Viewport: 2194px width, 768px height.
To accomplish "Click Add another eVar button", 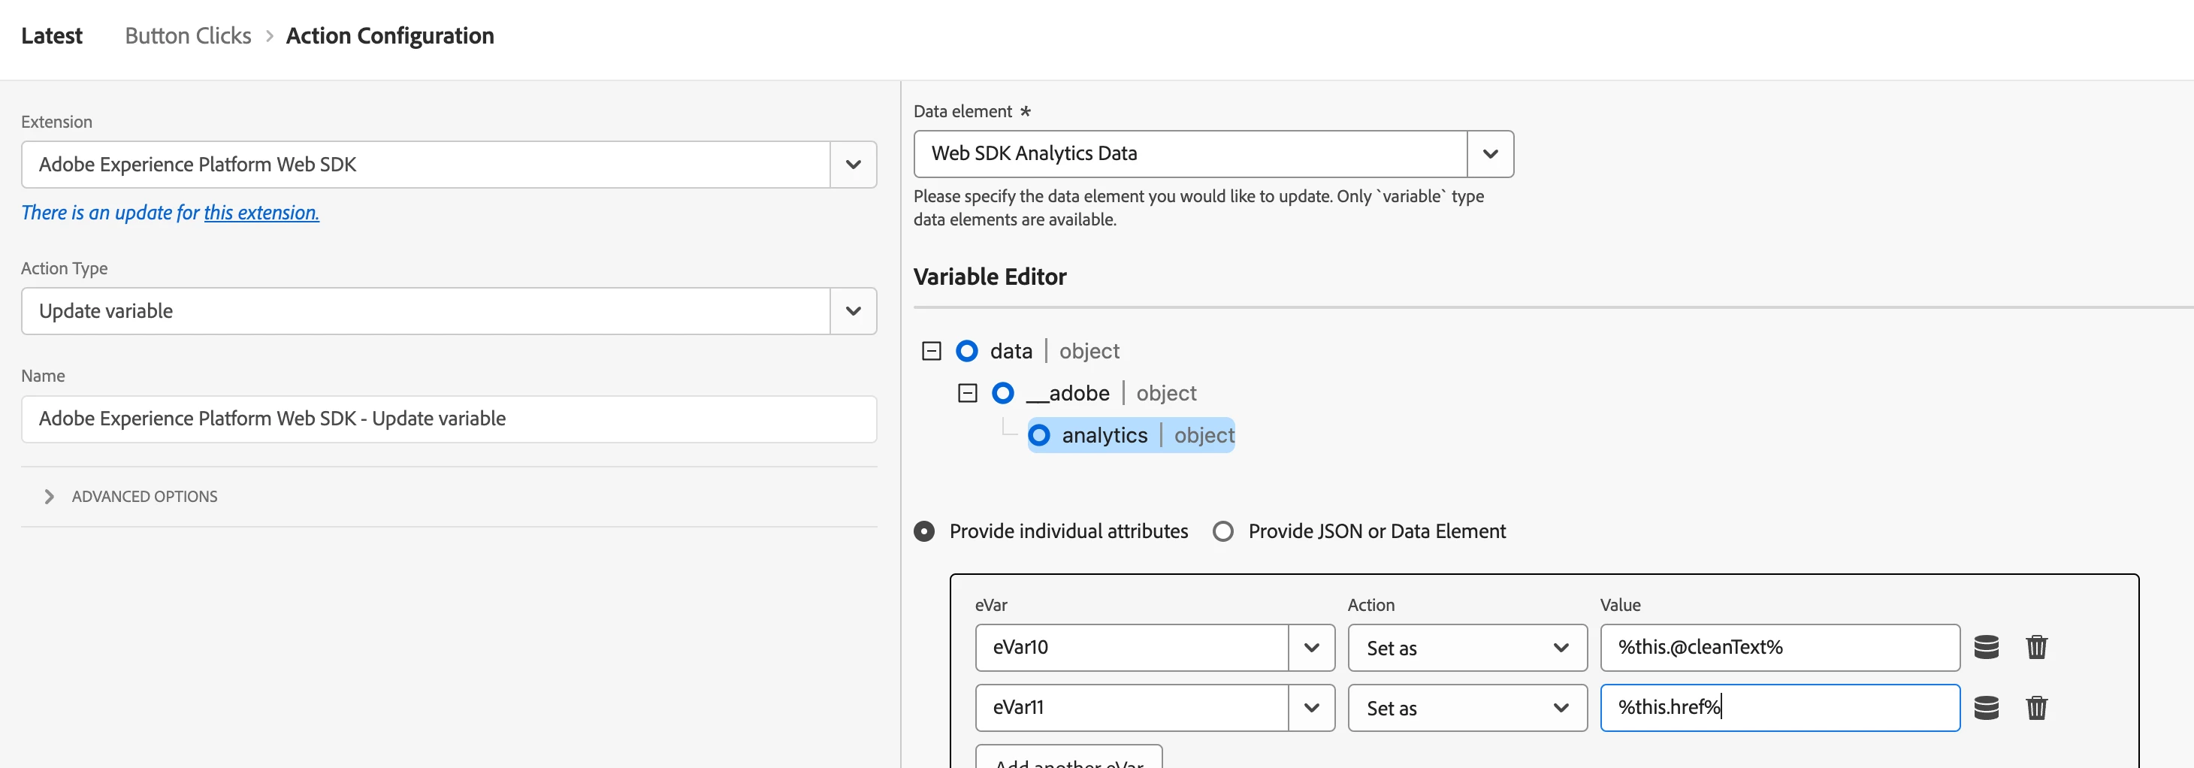I will (x=1069, y=757).
